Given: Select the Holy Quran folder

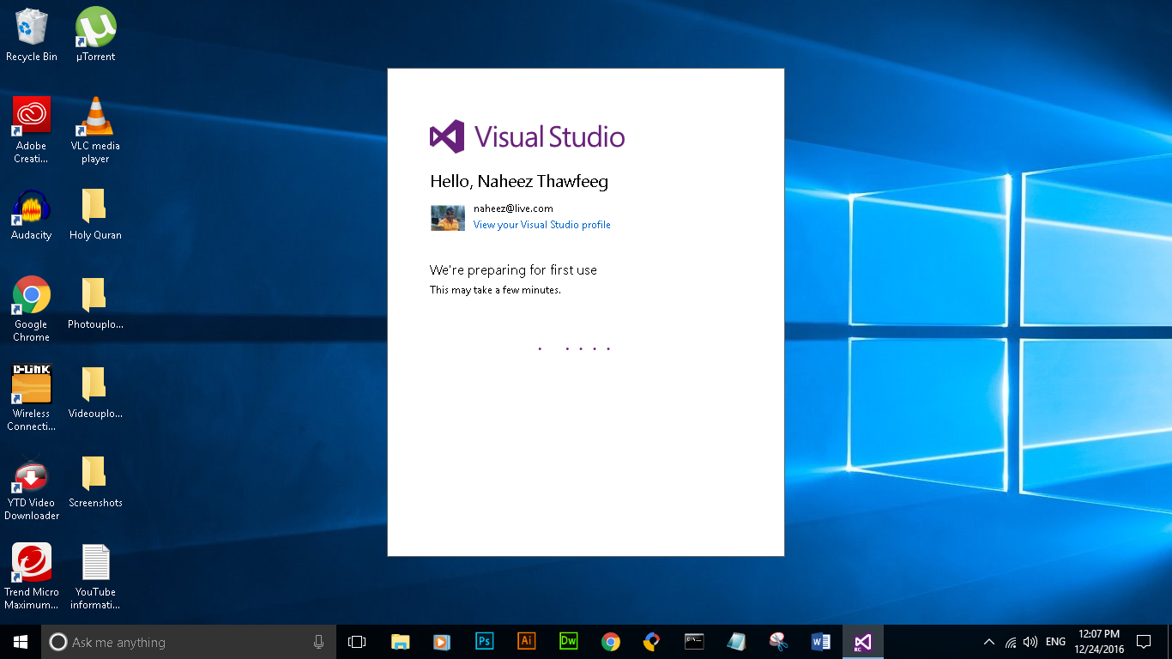Looking at the screenshot, I should point(95,215).
